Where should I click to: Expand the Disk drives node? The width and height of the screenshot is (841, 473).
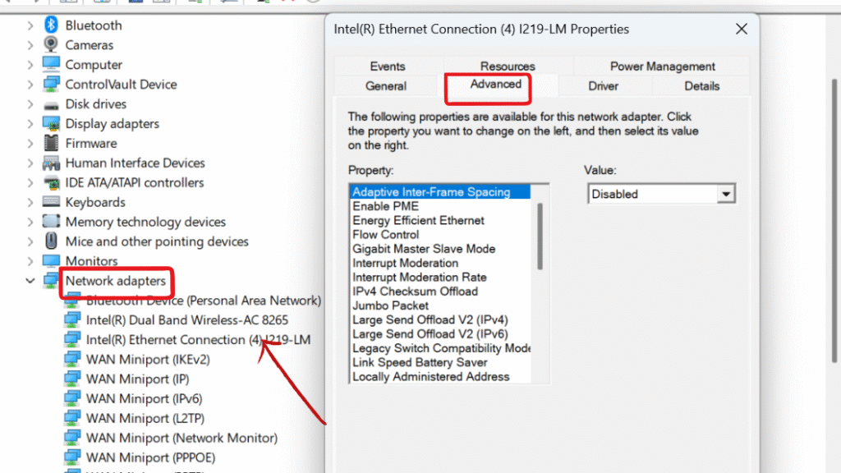pyautogui.click(x=30, y=104)
